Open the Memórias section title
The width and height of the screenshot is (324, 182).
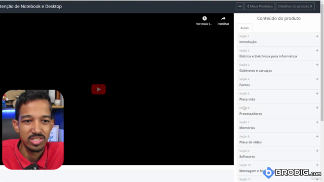click(247, 128)
